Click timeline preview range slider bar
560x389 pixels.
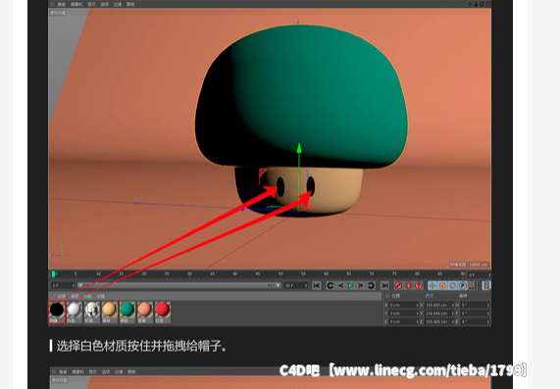tap(179, 285)
